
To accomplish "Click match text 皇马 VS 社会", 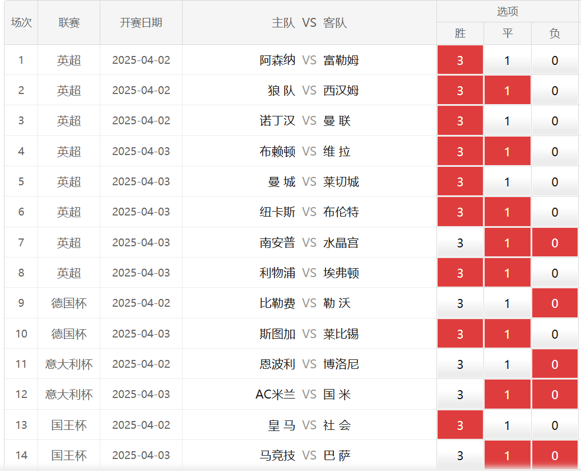I will pos(309,425).
